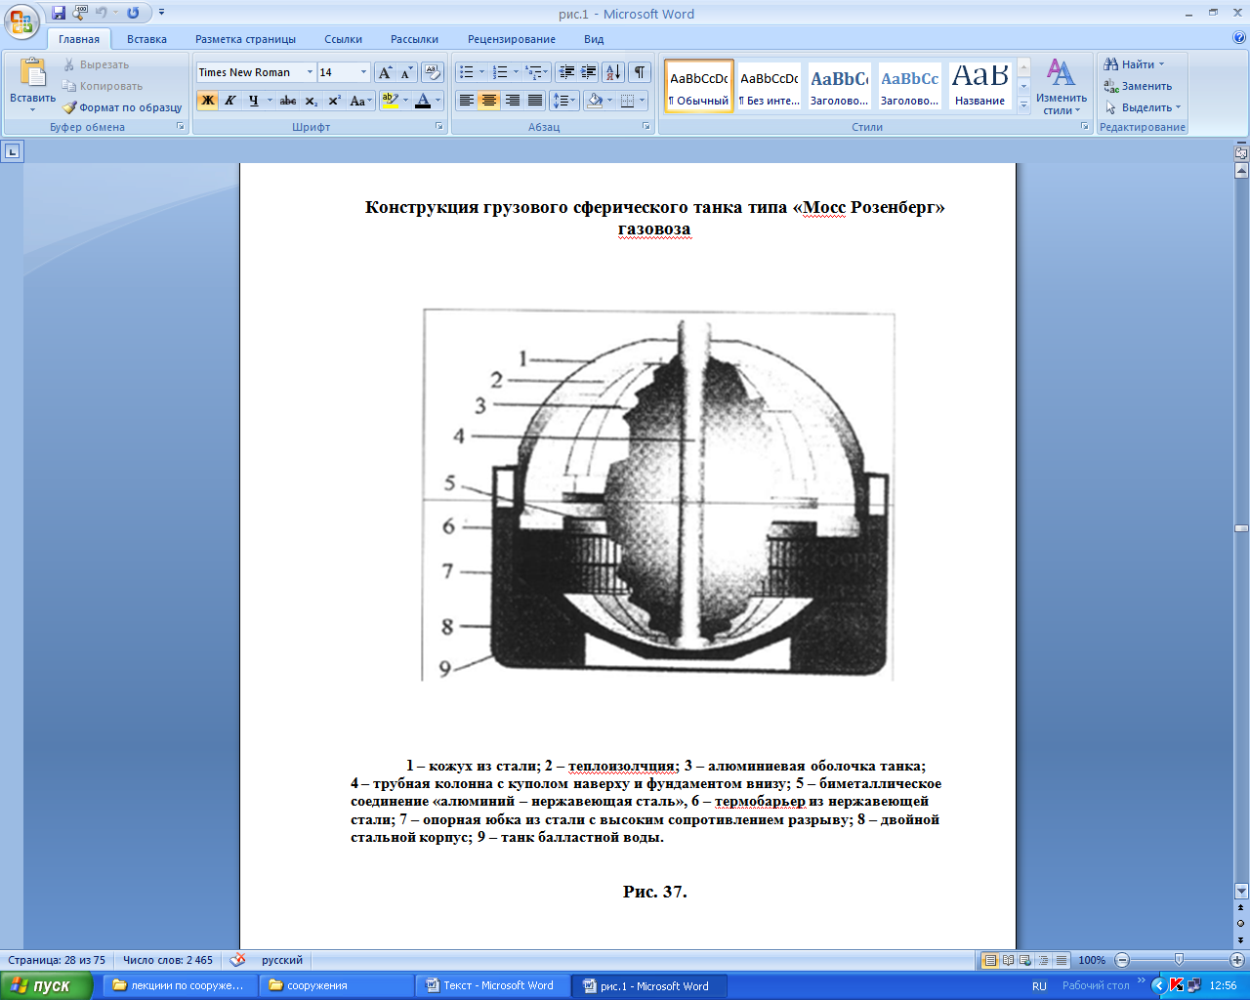Grow the font size
Image resolution: width=1250 pixels, height=1000 pixels.
[386, 72]
